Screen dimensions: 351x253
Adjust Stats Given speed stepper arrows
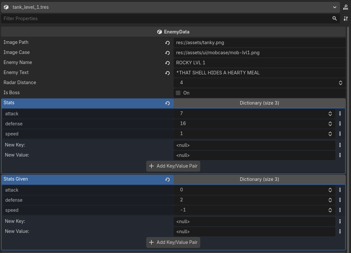click(330, 210)
